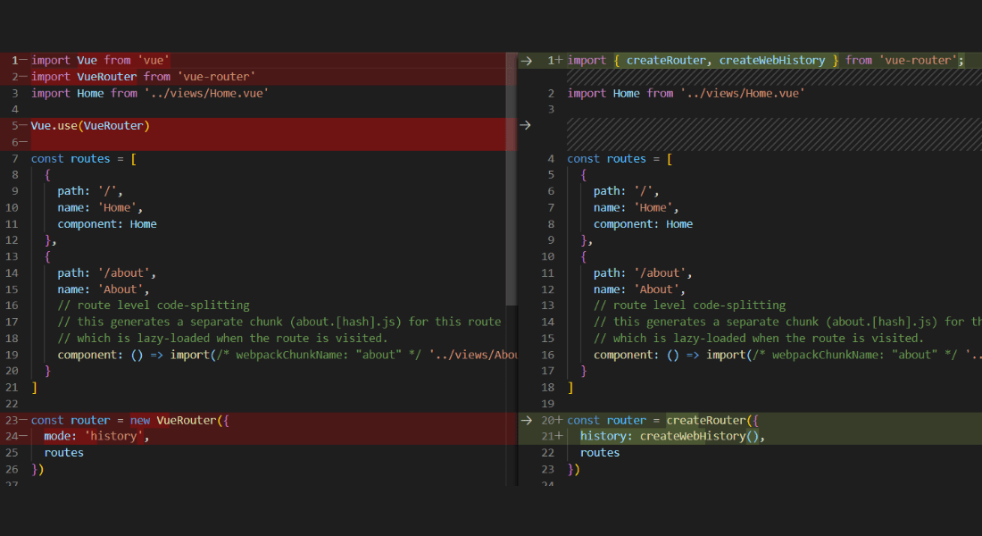Click "// route level code-splitting" comment in right pane
The height and width of the screenshot is (536, 982).
point(689,306)
